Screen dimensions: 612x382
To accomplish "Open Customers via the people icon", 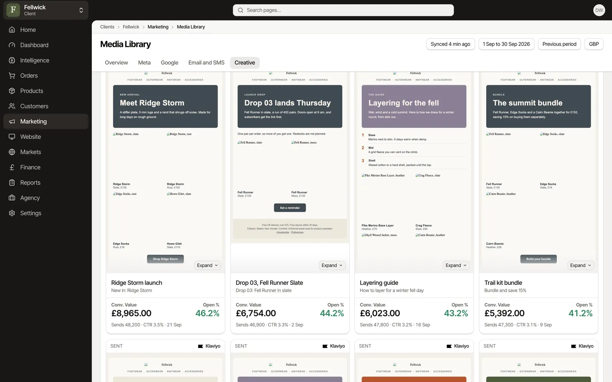I will (x=12, y=106).
